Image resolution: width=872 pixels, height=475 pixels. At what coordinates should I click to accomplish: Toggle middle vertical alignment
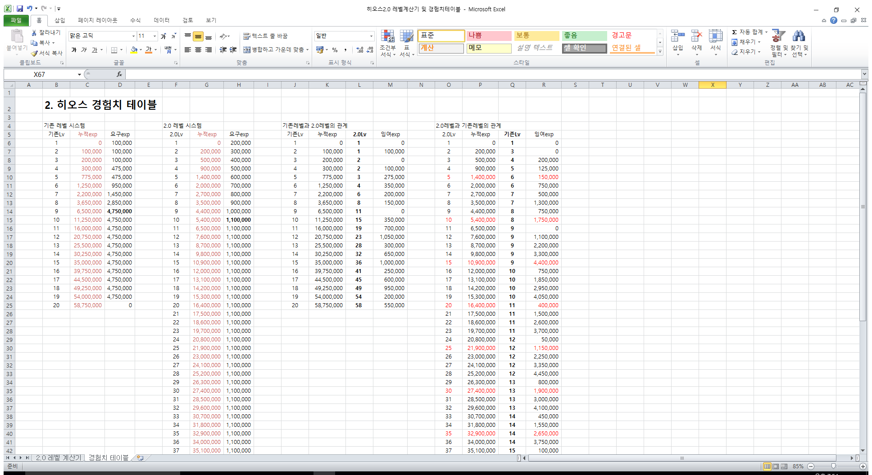point(198,36)
